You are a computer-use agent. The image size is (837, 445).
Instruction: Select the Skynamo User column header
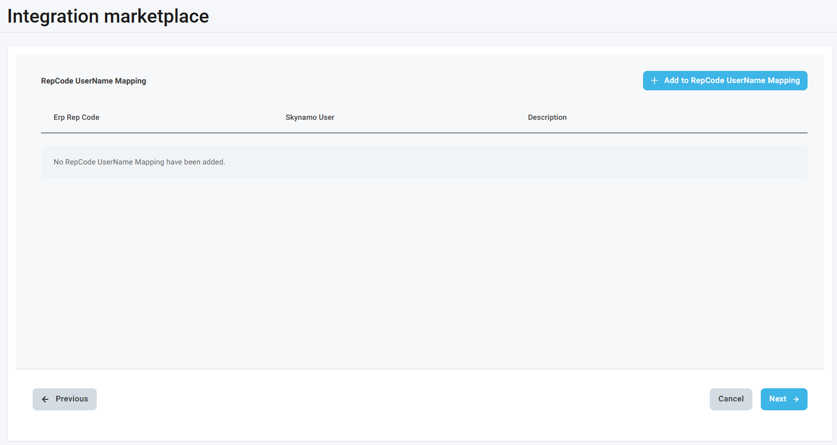(310, 117)
